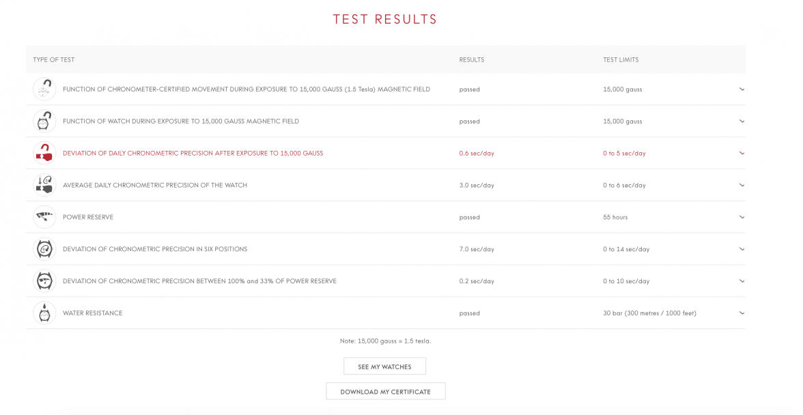Expand the watch 15,000 gauss exposure row

[742, 121]
